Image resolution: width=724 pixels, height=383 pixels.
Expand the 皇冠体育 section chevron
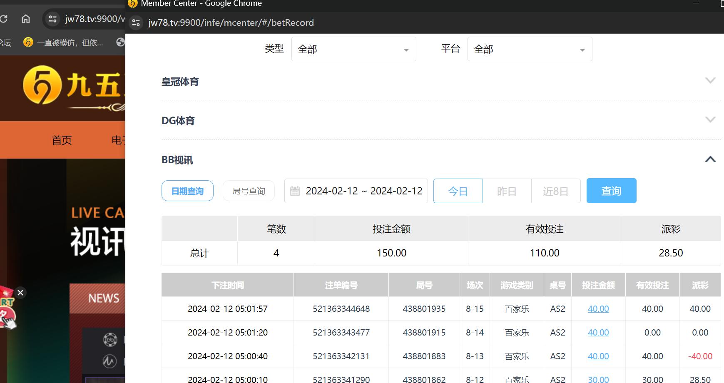tap(710, 80)
